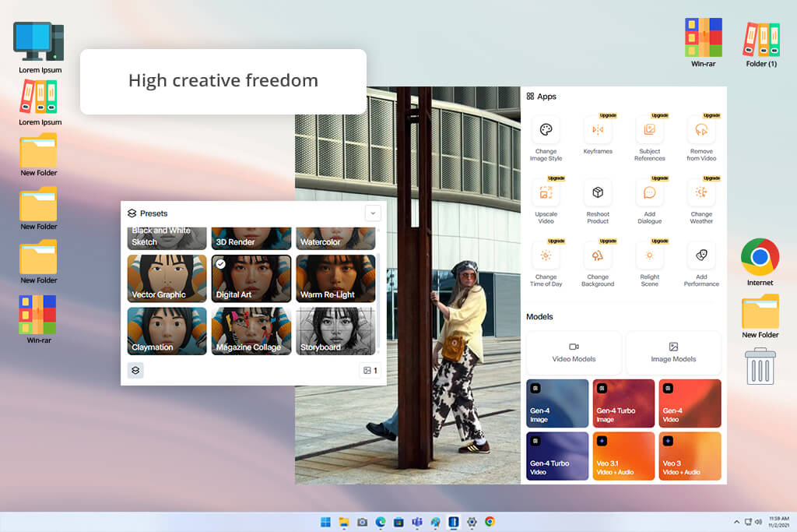The height and width of the screenshot is (532, 797).
Task: Select the Magazine Collage preset
Action: [x=251, y=330]
